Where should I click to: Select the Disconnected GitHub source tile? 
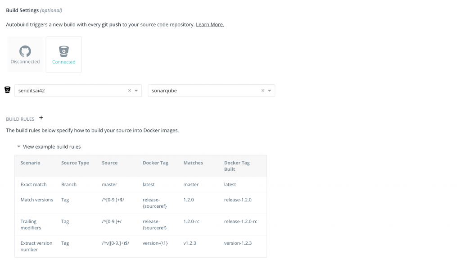click(25, 55)
